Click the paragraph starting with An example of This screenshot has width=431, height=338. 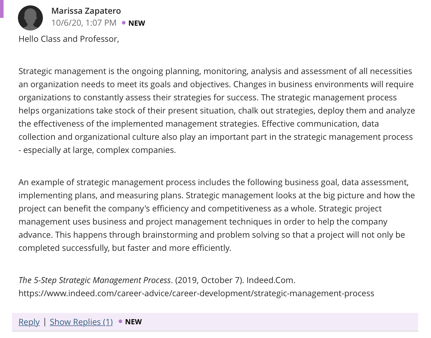217,215
